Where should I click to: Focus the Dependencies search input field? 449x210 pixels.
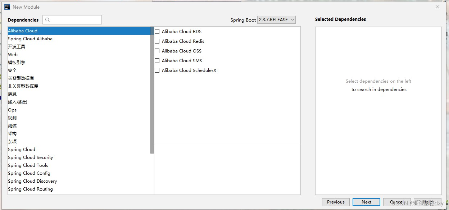[x=72, y=20]
